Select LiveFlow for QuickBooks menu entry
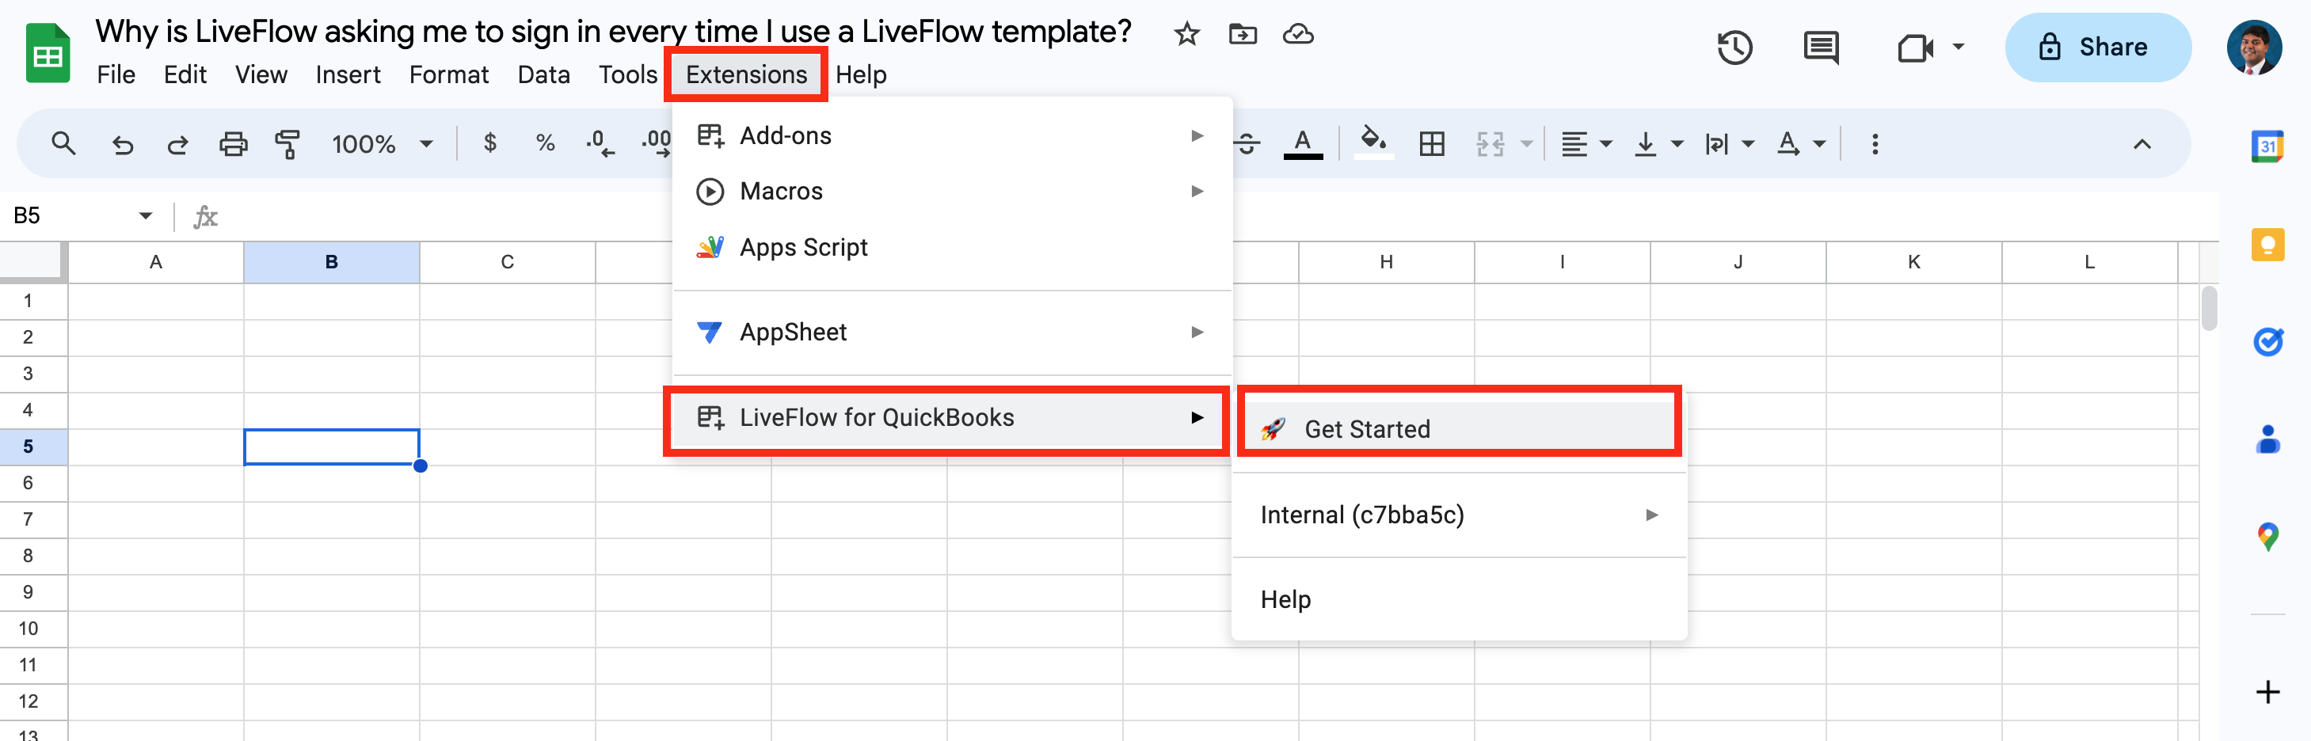 [x=952, y=417]
